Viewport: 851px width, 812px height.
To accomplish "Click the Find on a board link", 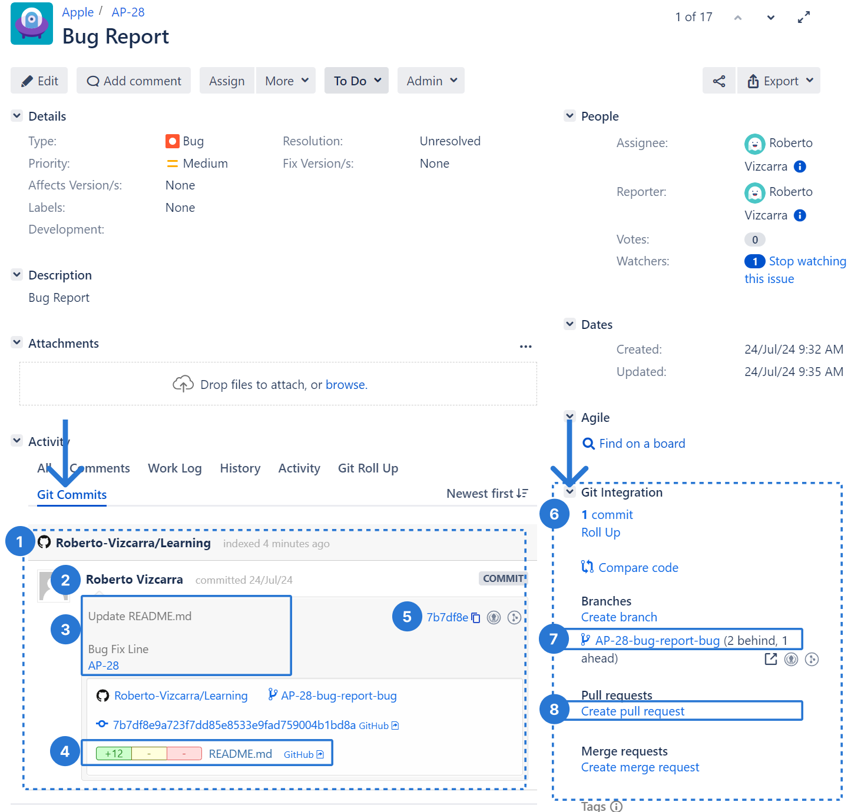I will (x=642, y=444).
